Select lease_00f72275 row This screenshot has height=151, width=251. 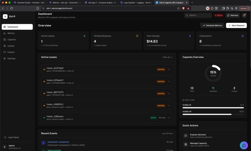[x=107, y=93]
